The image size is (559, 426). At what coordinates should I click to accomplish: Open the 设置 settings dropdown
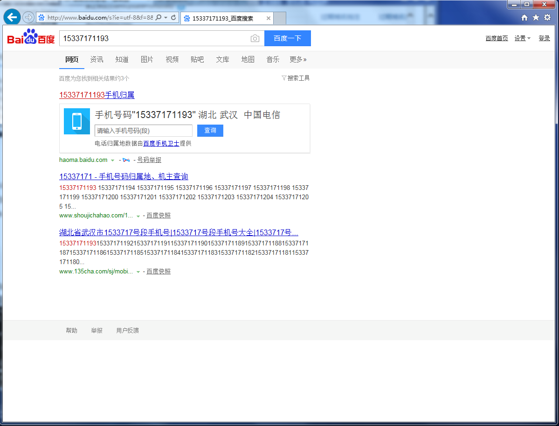(522, 38)
